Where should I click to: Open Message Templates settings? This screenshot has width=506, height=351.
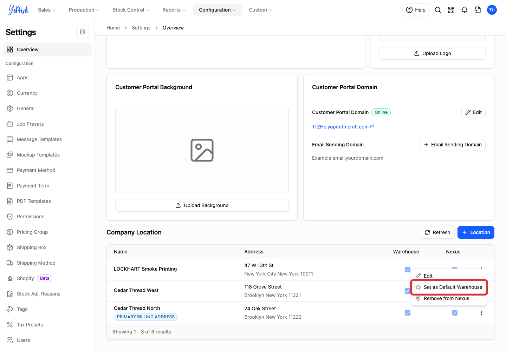pyautogui.click(x=47, y=139)
